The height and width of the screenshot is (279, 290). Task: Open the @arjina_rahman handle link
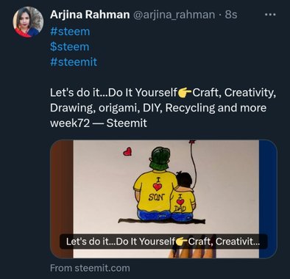(174, 15)
